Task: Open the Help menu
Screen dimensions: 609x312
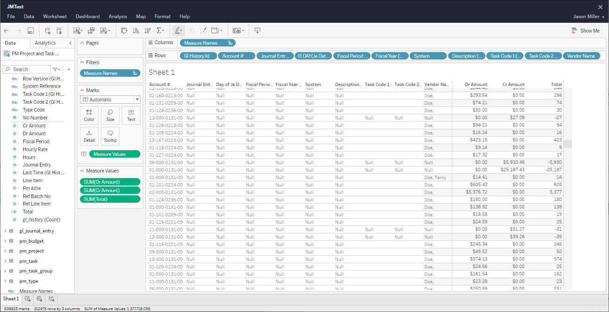Action: pos(185,16)
